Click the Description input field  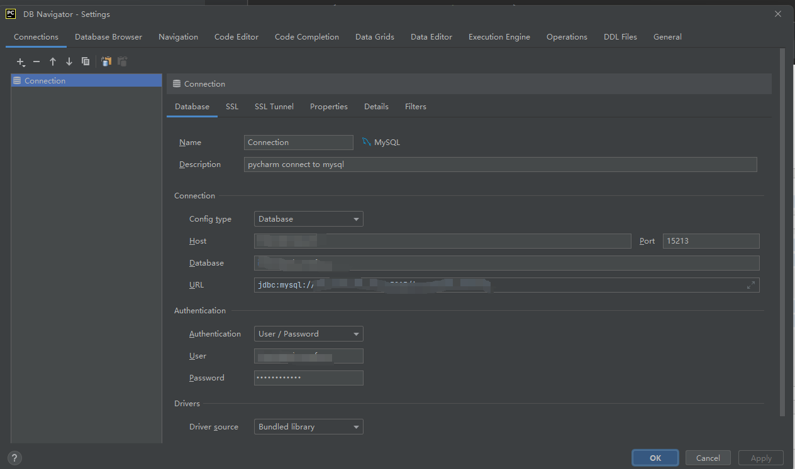(x=501, y=164)
